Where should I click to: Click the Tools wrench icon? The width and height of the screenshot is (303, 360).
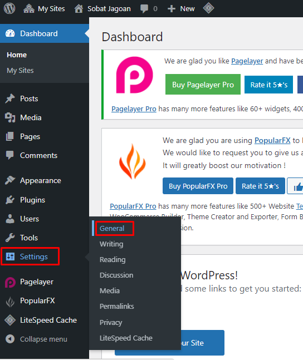click(x=10, y=238)
